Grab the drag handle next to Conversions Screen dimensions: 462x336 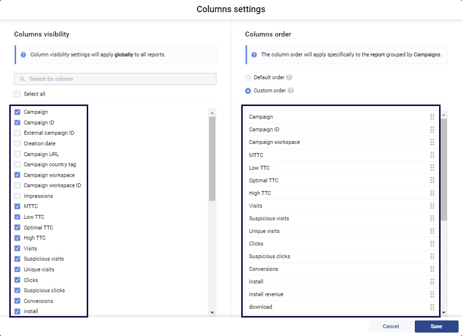(x=432, y=269)
